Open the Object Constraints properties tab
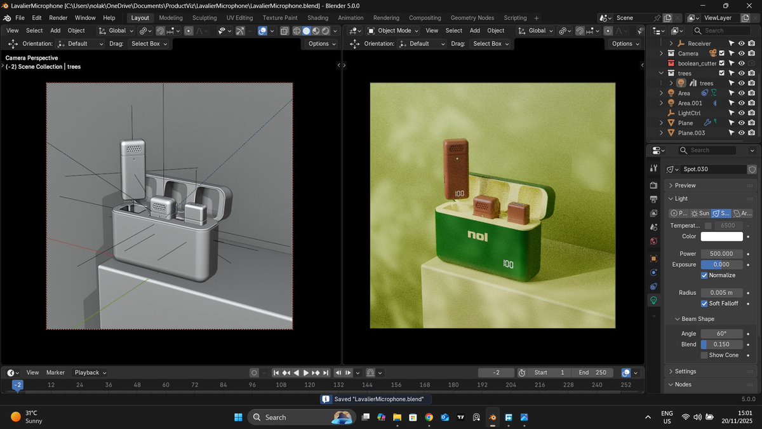 653,287
